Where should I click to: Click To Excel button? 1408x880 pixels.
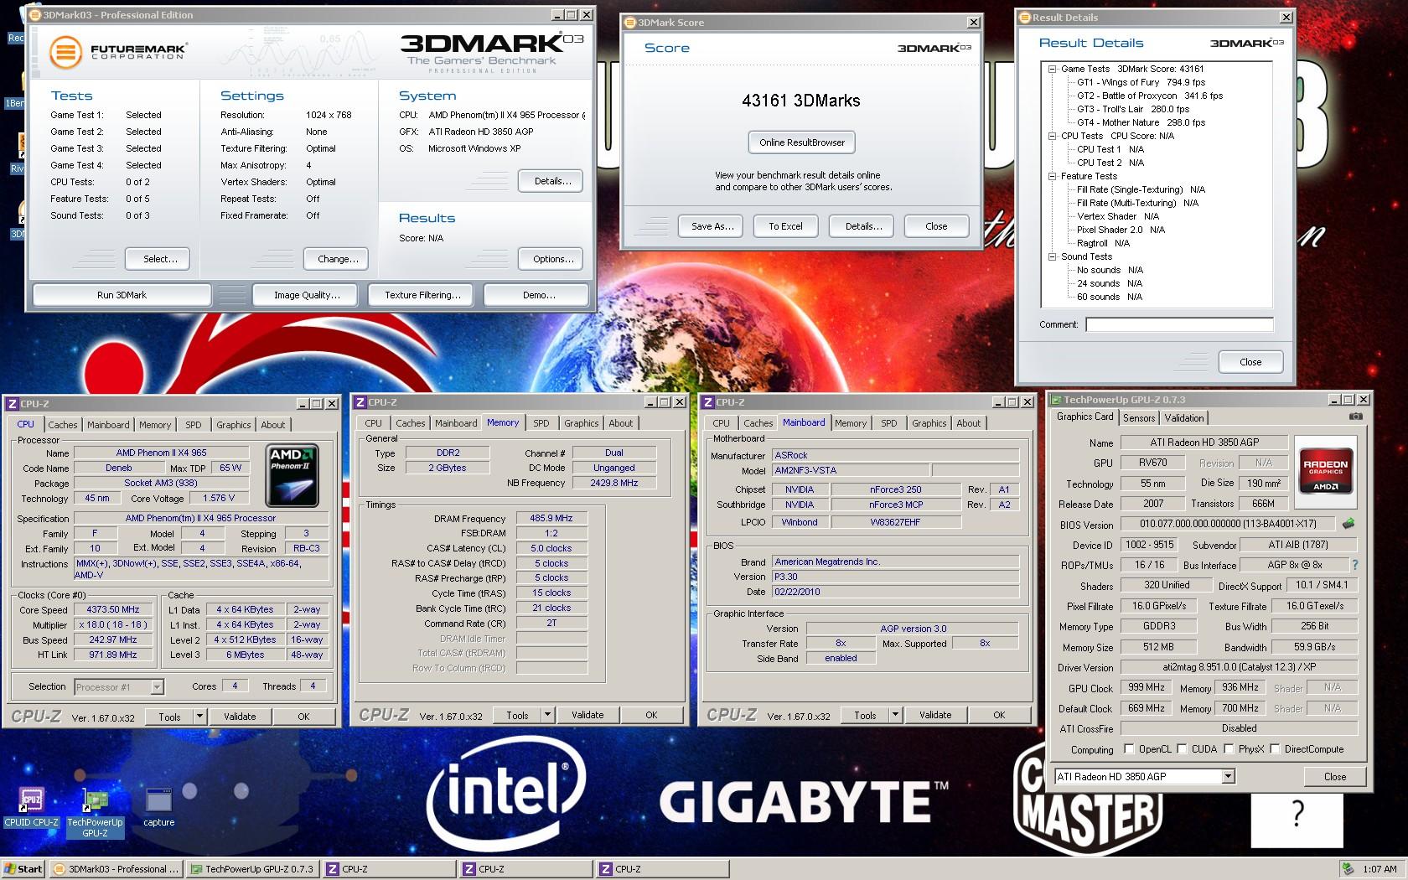785,226
